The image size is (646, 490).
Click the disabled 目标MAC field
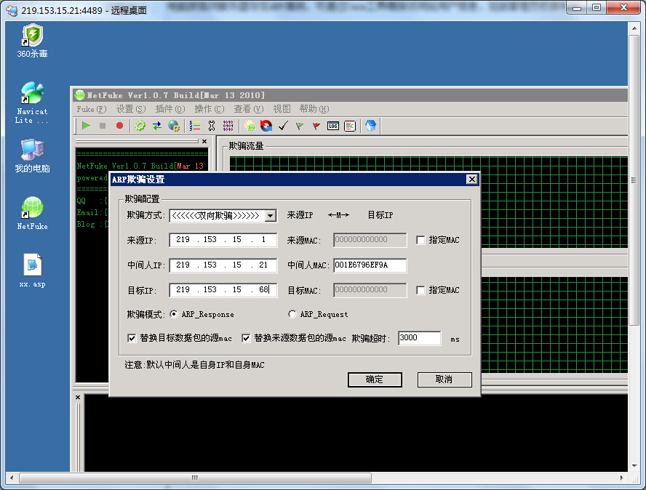pyautogui.click(x=370, y=290)
